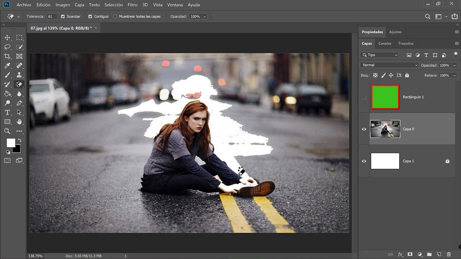The image size is (461, 259).
Task: Add a layer mask
Action: pyautogui.click(x=410, y=254)
